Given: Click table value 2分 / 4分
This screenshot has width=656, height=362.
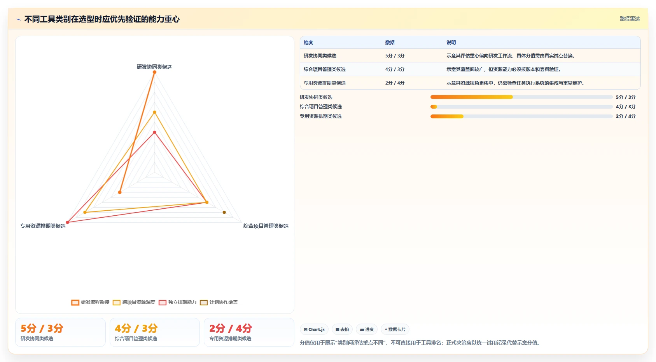Looking at the screenshot, I should [395, 83].
